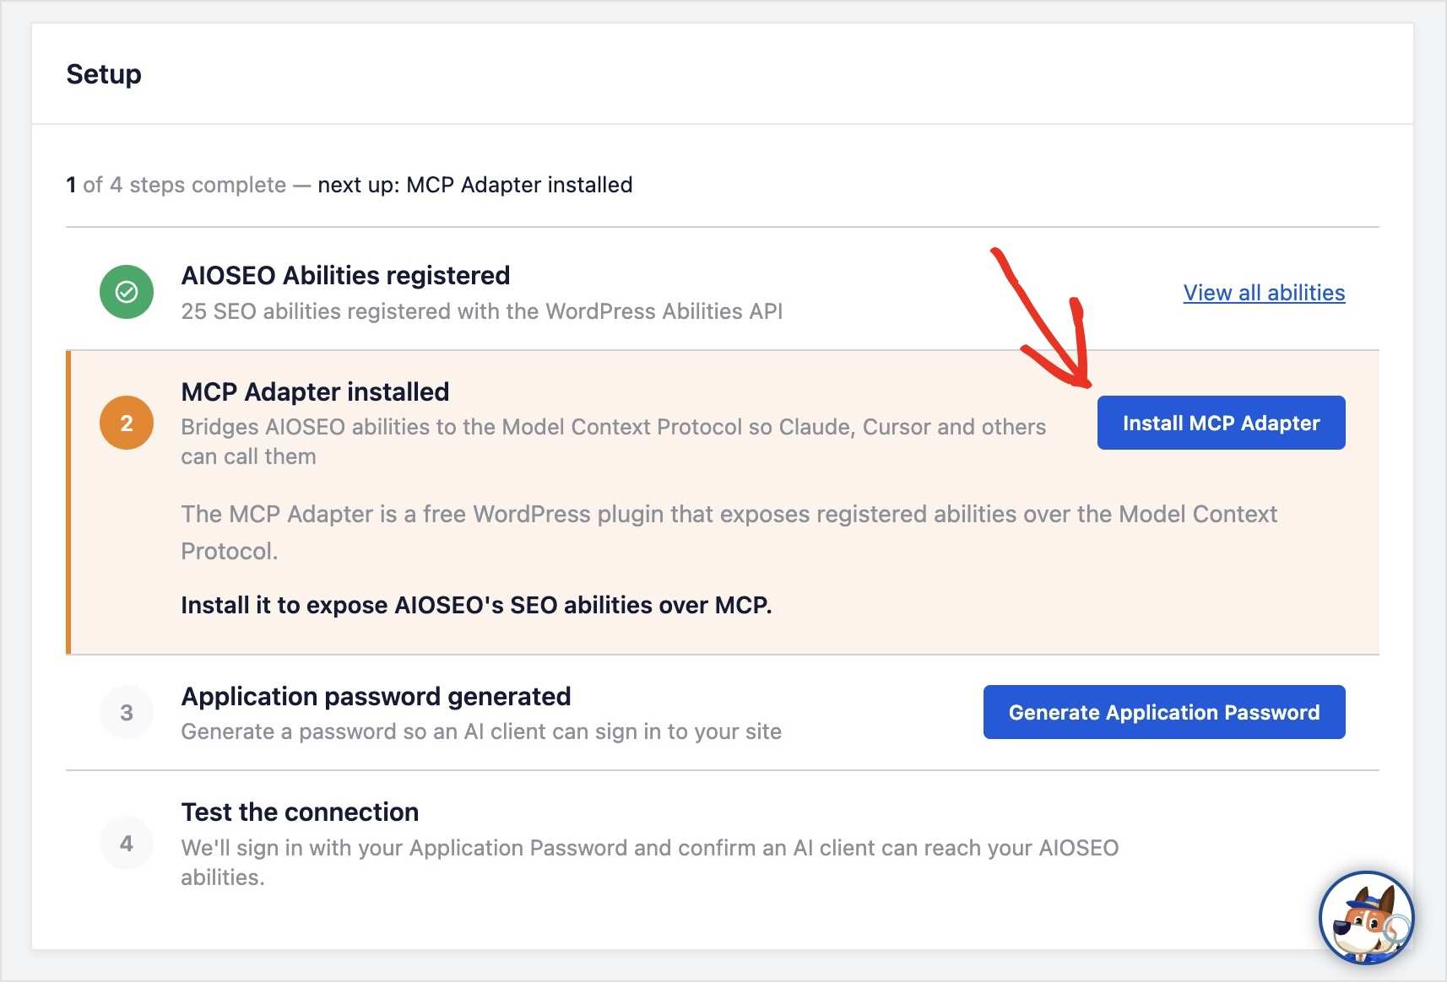Click the orange step 2 circle
Image resolution: width=1447 pixels, height=982 pixels.
click(127, 423)
